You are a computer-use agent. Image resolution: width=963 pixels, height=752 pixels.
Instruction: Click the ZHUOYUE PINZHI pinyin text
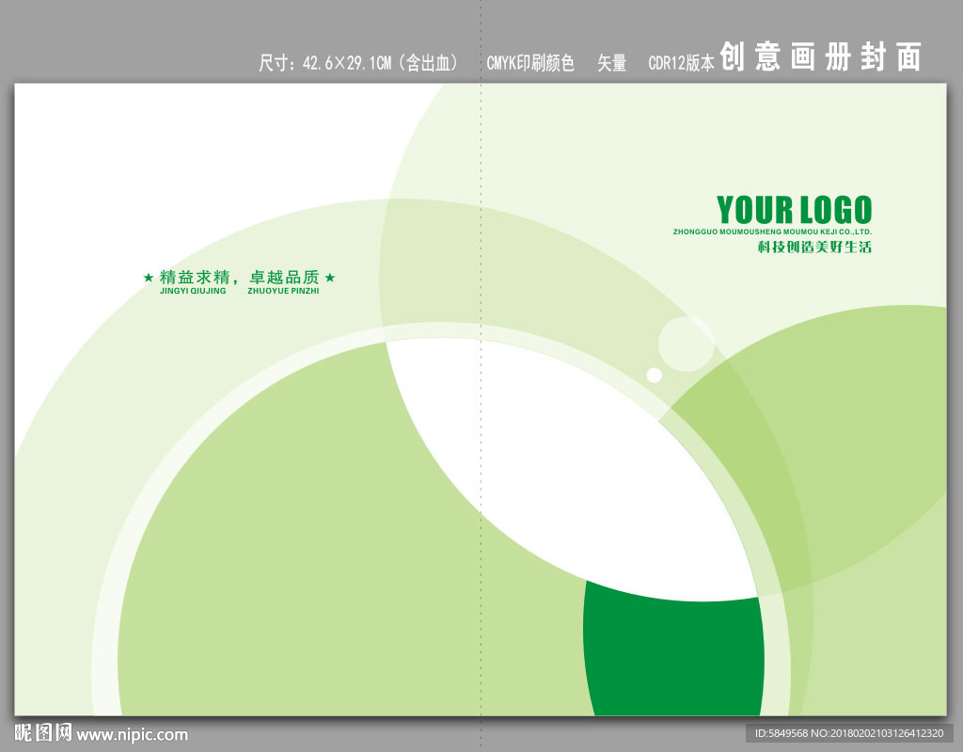[283, 291]
